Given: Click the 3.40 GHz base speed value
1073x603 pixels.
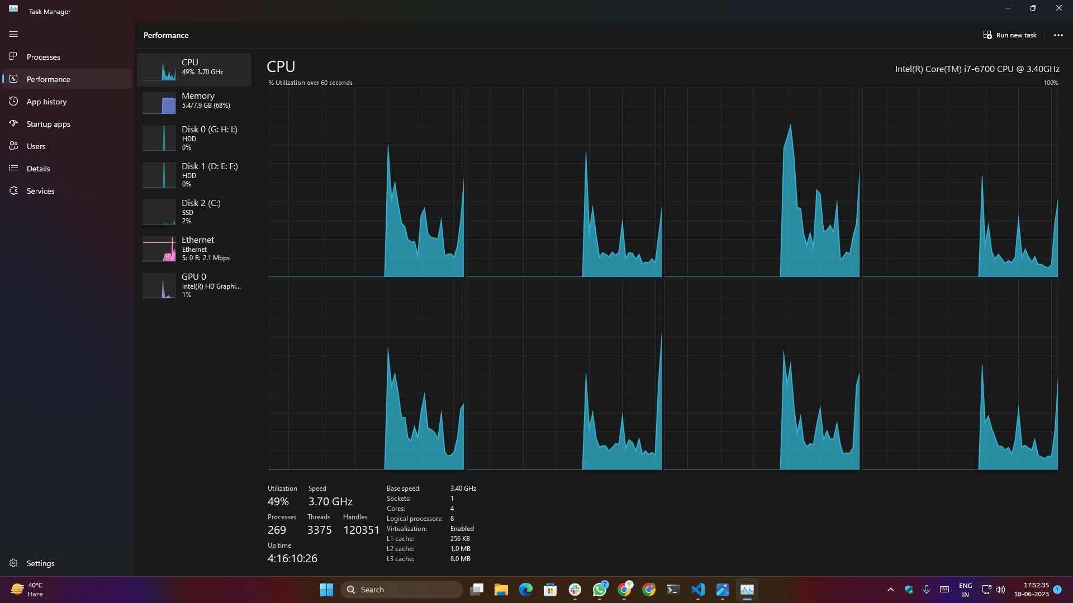Looking at the screenshot, I should (463, 489).
